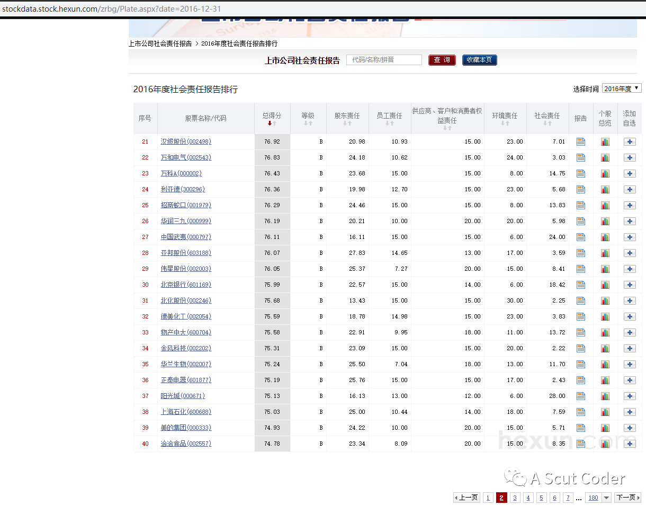
Task: Sort table by 环境责任 column arrows
Action: (505, 123)
